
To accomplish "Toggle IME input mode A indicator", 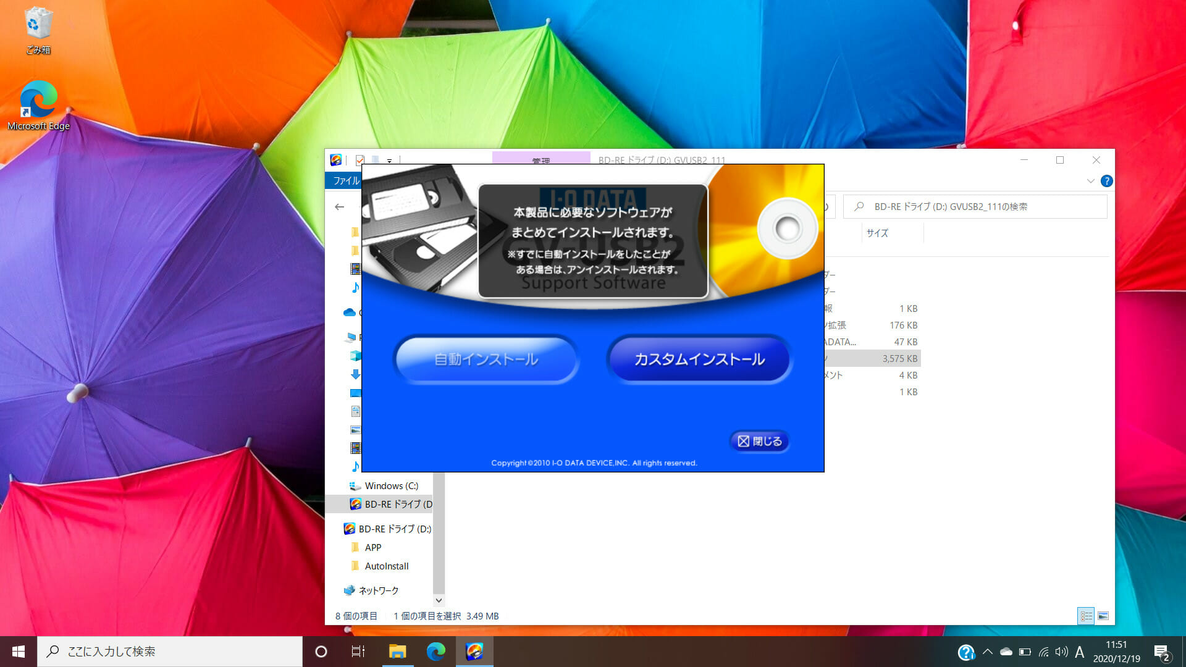I will point(1080,652).
